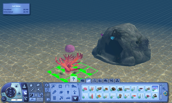Pick the orange starfish thumbnail
This screenshot has width=172, height=103.
pos(99,96)
